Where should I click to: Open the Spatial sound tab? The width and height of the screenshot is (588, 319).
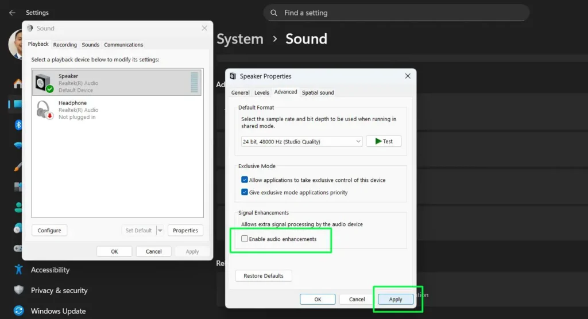click(x=318, y=92)
